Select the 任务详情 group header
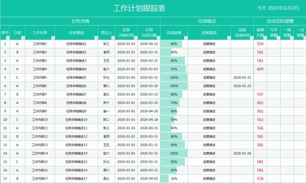The image size is (306, 183). tap(80, 21)
